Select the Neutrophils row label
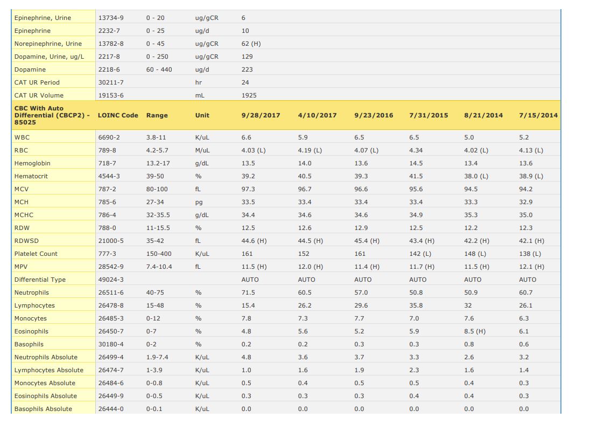604x425 pixels. 31,292
